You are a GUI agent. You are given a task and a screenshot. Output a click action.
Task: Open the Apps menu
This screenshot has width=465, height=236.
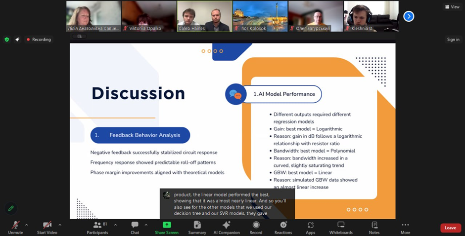point(311,227)
